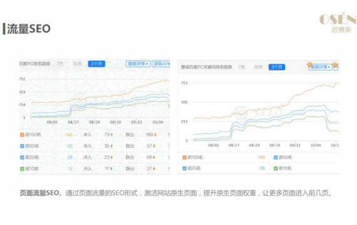Click value 149 in right 前100名 row
The height and width of the screenshot is (225, 357).
point(261,157)
